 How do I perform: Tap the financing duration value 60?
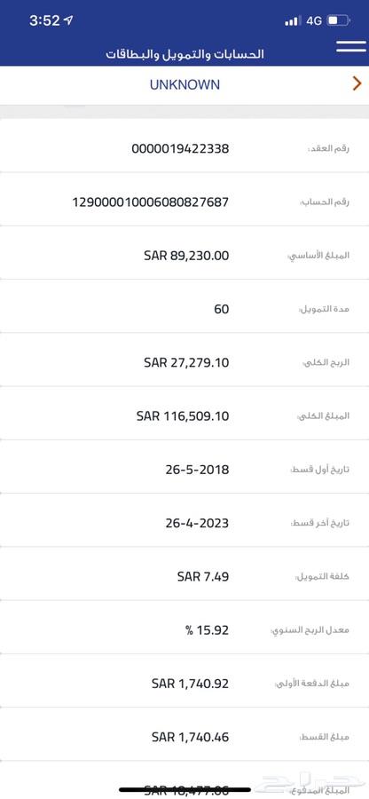222,309
